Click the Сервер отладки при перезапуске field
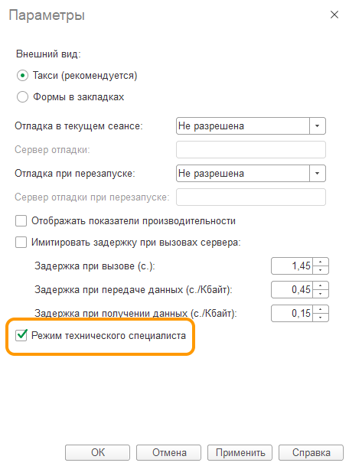The image size is (349, 466). [251, 197]
